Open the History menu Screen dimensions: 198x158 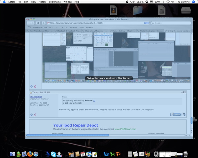click(x=43, y=2)
